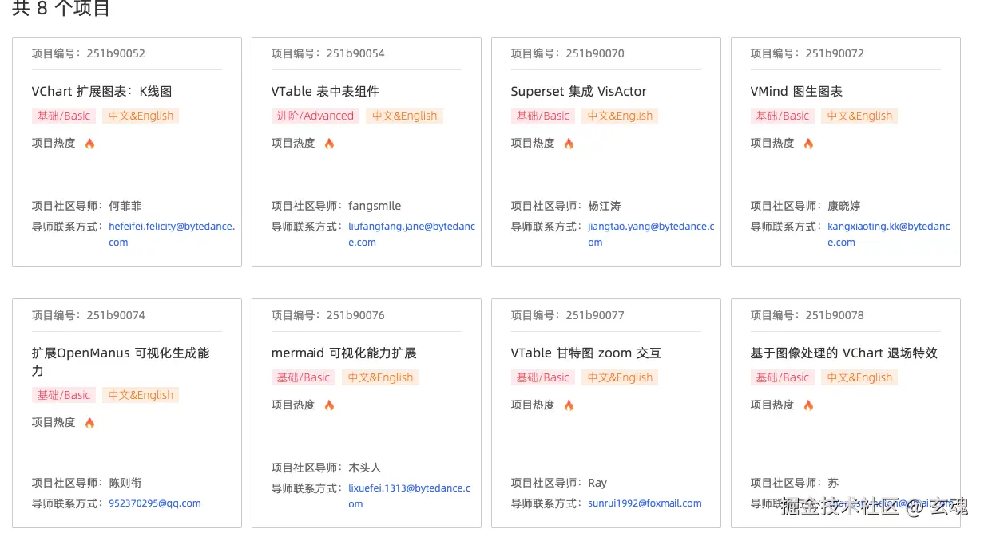
Task: Click the flame icon in the 扩展OpenManus card
Action: pos(89,423)
